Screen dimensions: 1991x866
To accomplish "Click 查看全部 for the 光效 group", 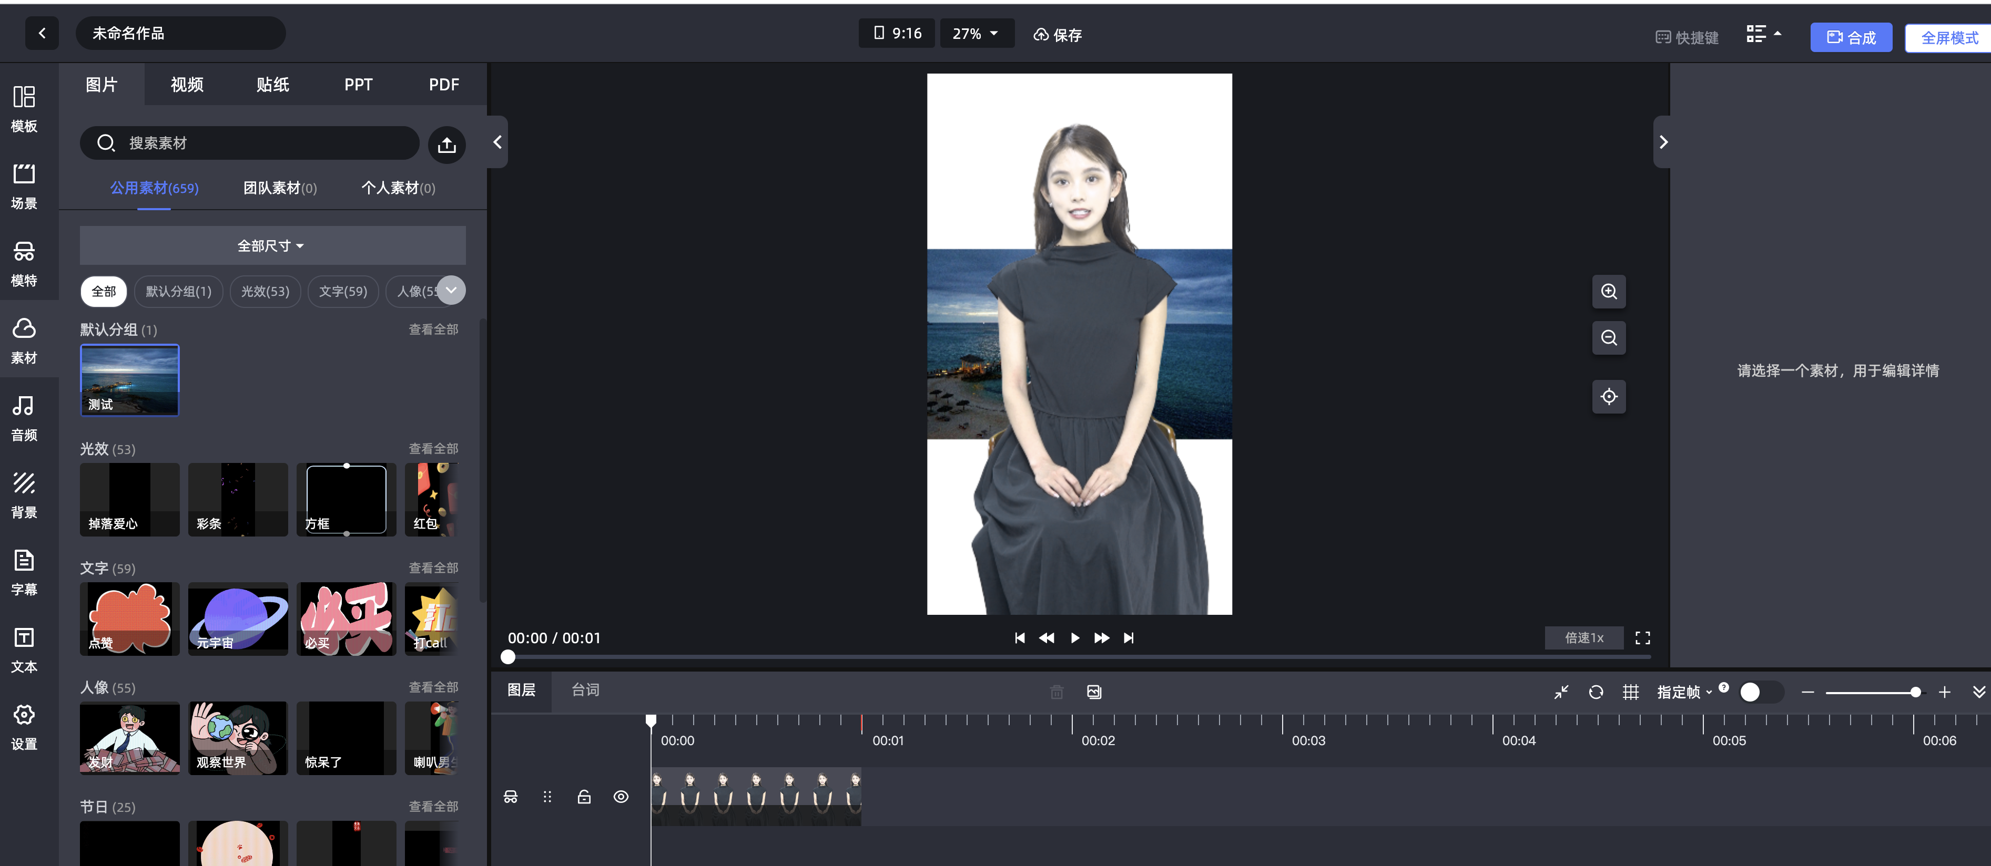I will point(434,448).
